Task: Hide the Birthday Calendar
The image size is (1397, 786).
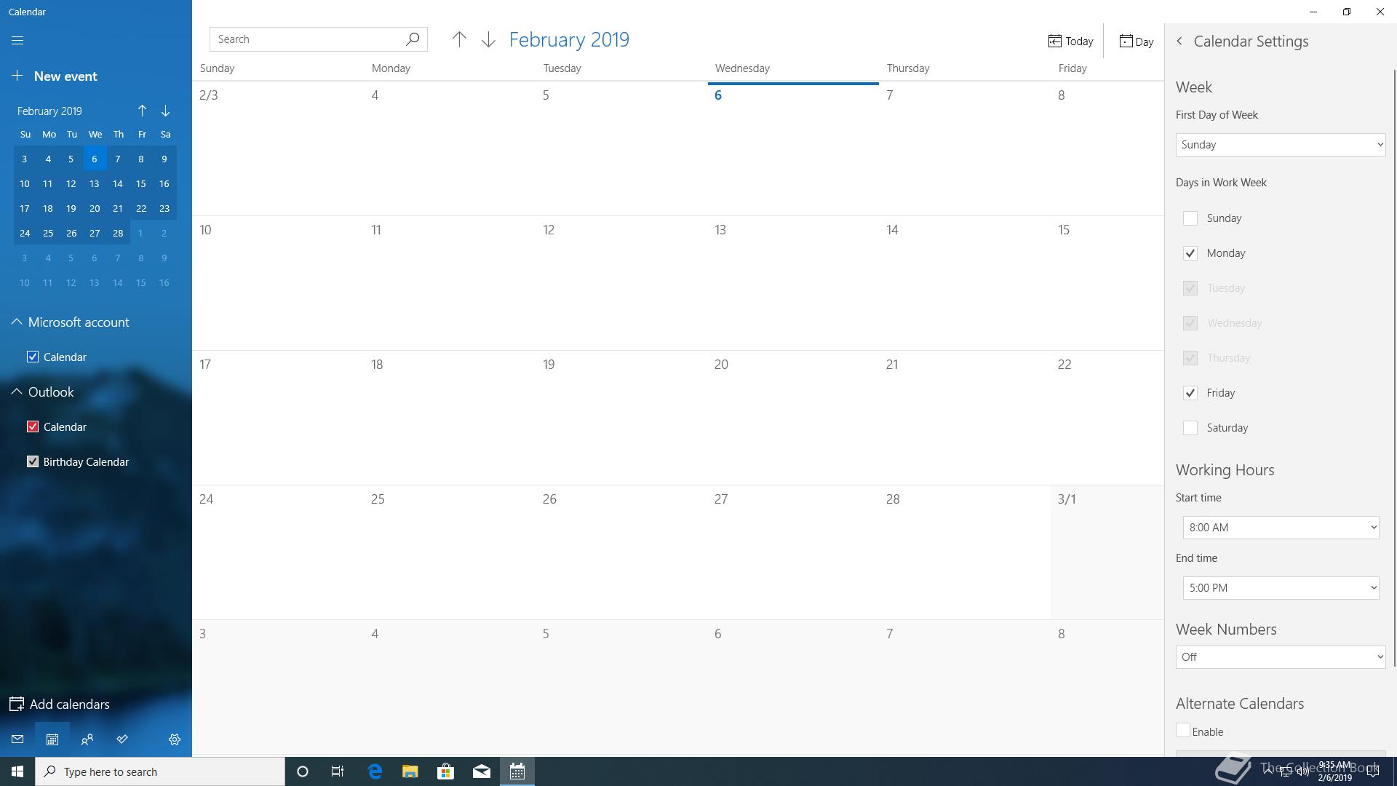Action: (33, 462)
